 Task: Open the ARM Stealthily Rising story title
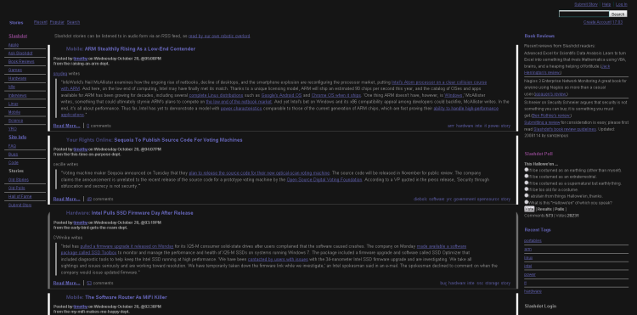[140, 49]
